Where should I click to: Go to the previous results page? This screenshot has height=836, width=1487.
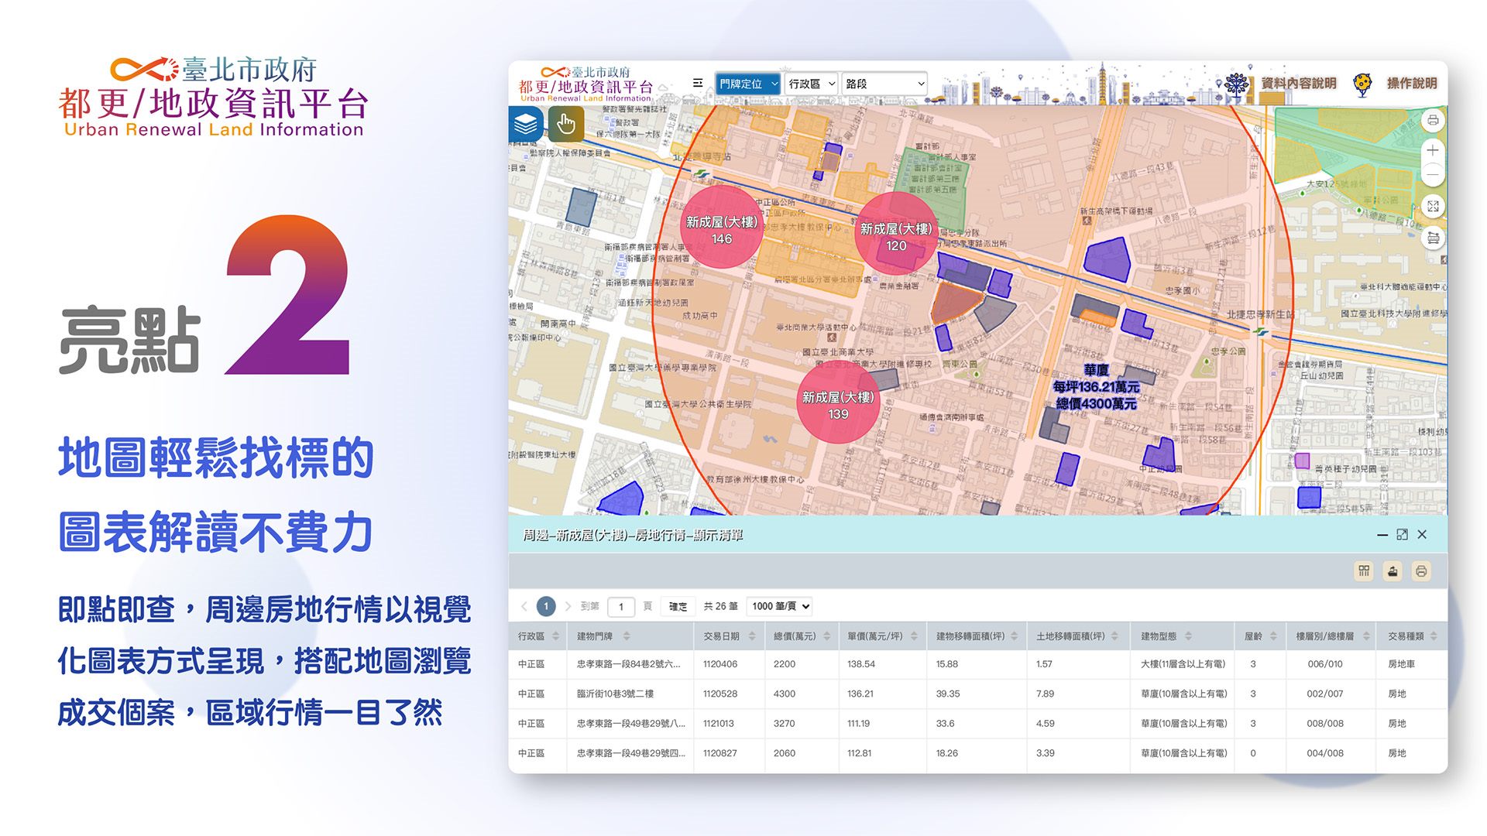click(x=524, y=606)
